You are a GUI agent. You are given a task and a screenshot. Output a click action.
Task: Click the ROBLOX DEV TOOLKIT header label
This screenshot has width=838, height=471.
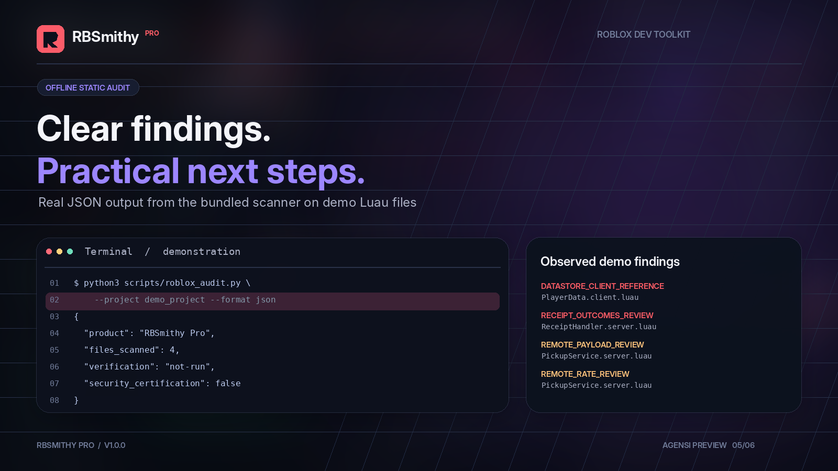point(644,35)
